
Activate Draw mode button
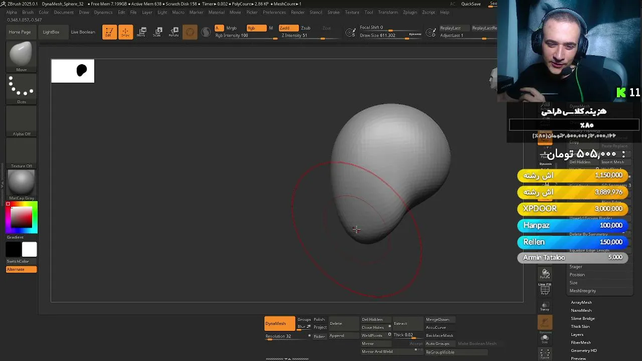[x=125, y=32]
